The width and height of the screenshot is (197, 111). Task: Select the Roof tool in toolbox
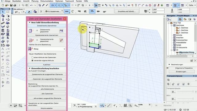click(x=8, y=23)
